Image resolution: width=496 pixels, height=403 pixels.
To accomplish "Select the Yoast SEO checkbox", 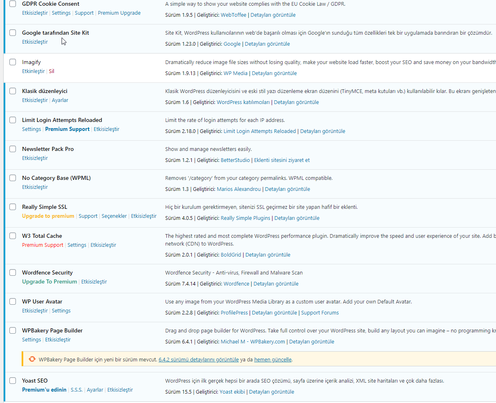I will point(13,381).
